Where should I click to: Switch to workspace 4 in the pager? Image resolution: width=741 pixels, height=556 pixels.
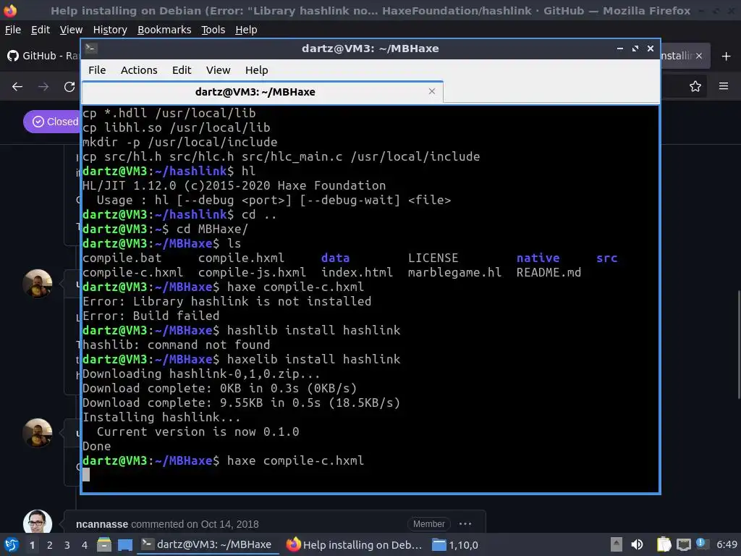(85, 545)
